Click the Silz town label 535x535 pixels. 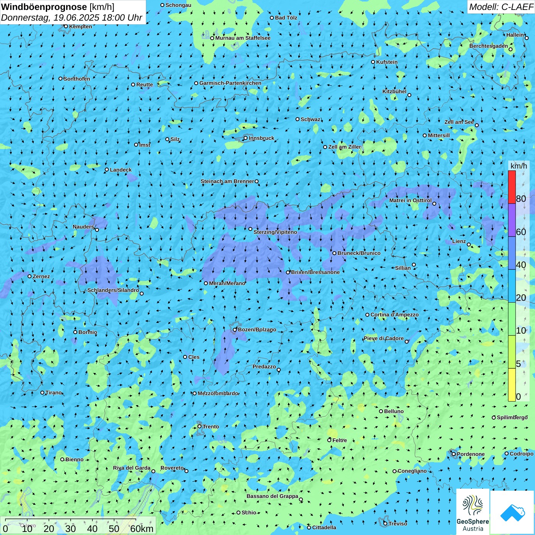coord(175,139)
